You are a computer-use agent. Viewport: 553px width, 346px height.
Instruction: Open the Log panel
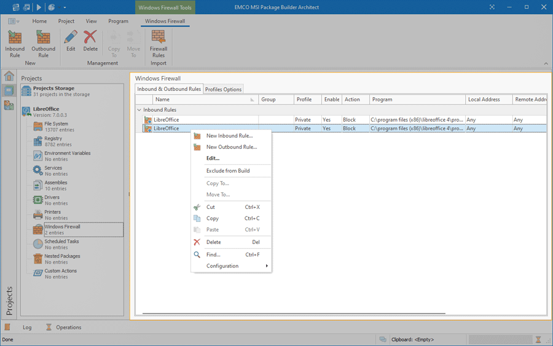pos(27,328)
